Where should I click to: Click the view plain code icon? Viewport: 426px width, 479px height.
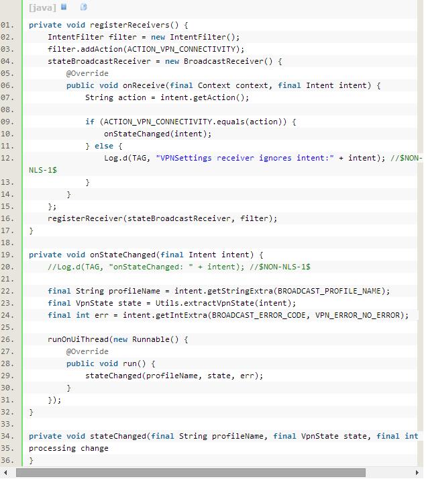click(64, 7)
